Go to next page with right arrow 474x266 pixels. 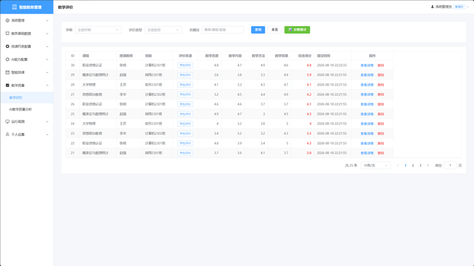427,166
